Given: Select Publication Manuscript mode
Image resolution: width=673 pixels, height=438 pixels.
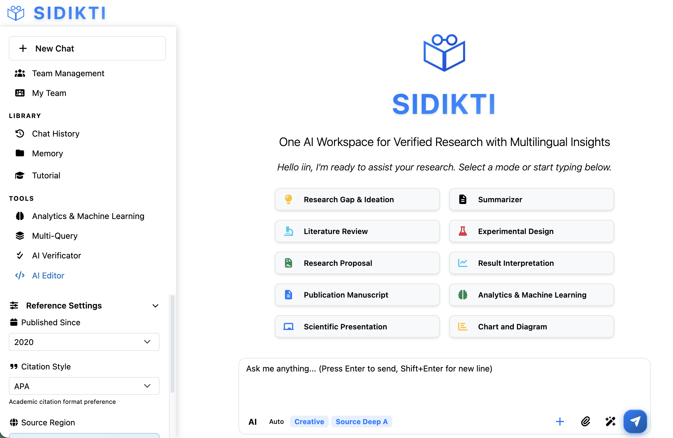Looking at the screenshot, I should (x=357, y=295).
